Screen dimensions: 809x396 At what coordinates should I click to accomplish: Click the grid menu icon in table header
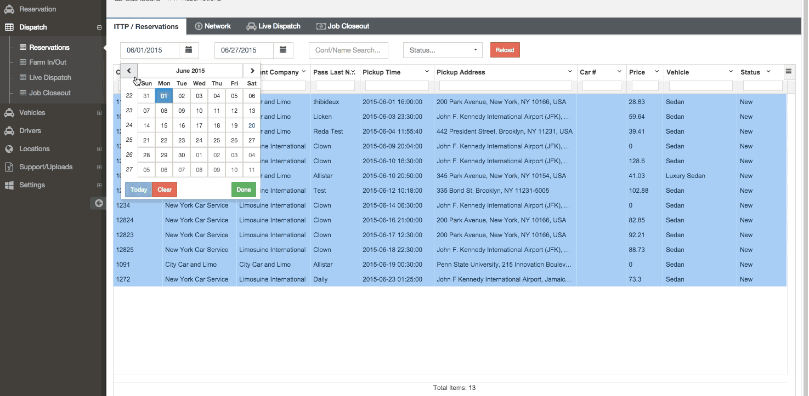789,71
